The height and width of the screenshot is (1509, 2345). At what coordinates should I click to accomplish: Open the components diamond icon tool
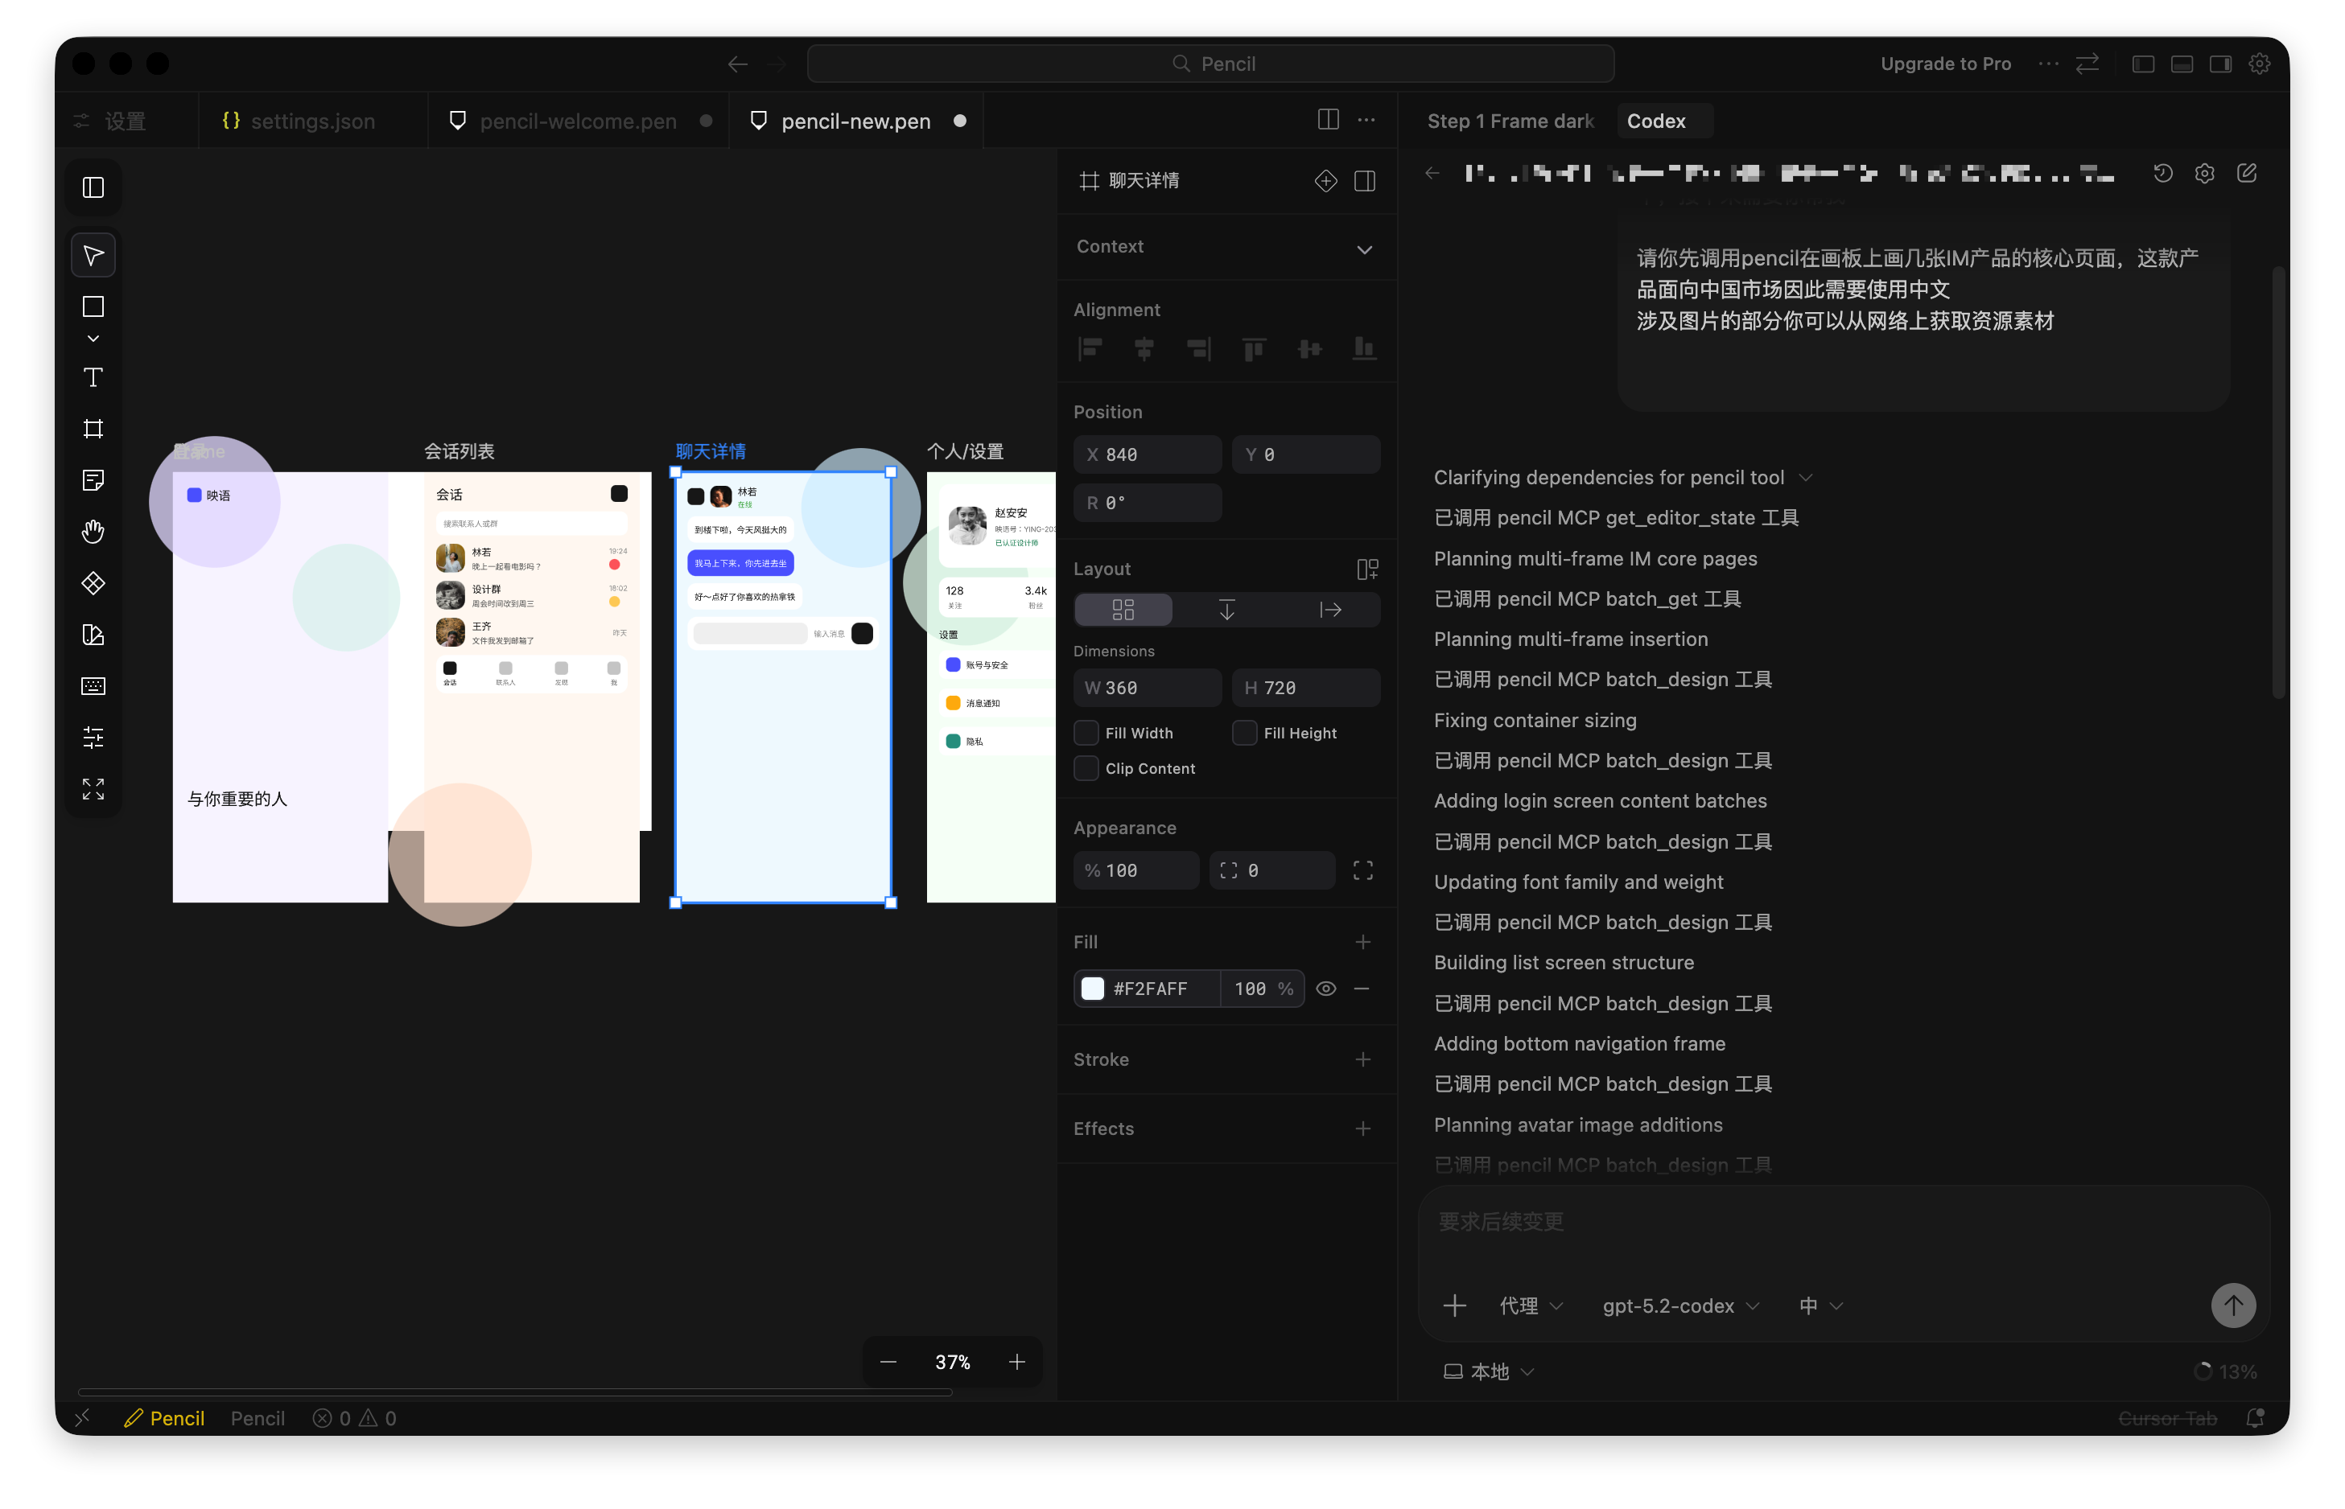(x=93, y=583)
